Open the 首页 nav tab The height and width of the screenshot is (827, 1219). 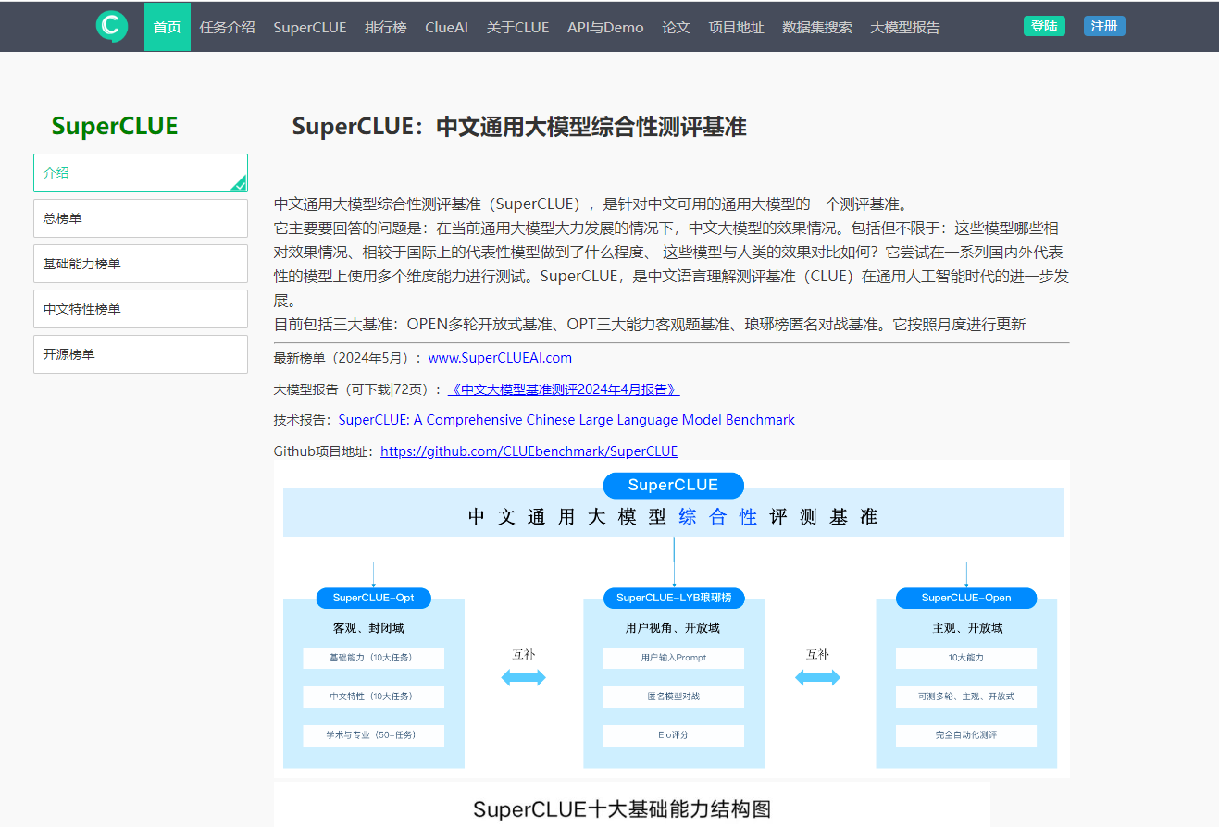click(x=168, y=27)
